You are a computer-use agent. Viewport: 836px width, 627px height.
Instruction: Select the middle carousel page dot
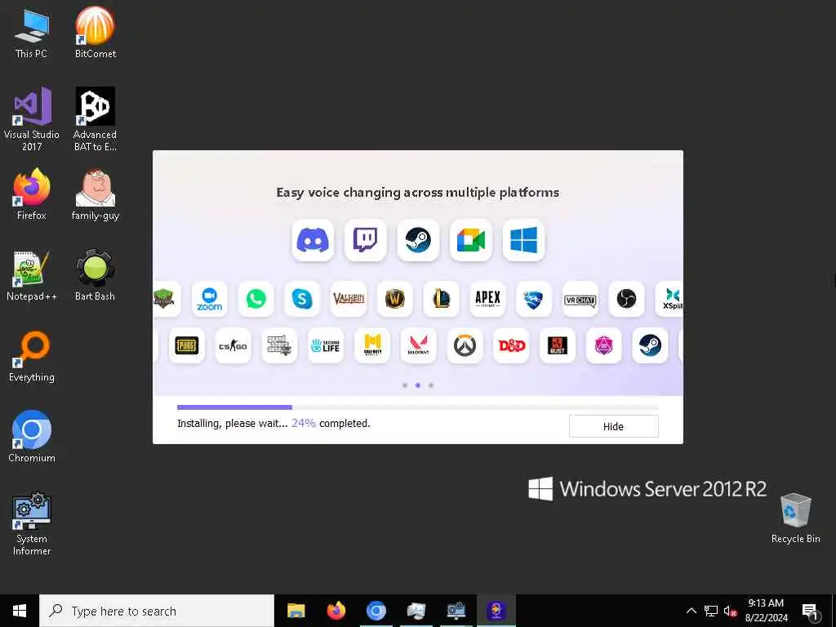point(418,385)
